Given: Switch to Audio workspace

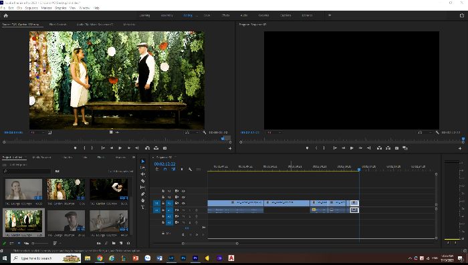Looking at the screenshot, I should [244, 15].
